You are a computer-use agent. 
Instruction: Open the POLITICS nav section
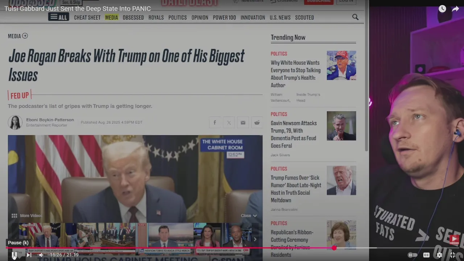tap(178, 17)
